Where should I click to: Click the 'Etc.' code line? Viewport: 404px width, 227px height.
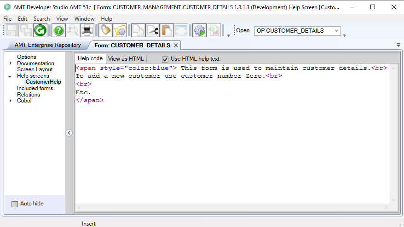[83, 92]
